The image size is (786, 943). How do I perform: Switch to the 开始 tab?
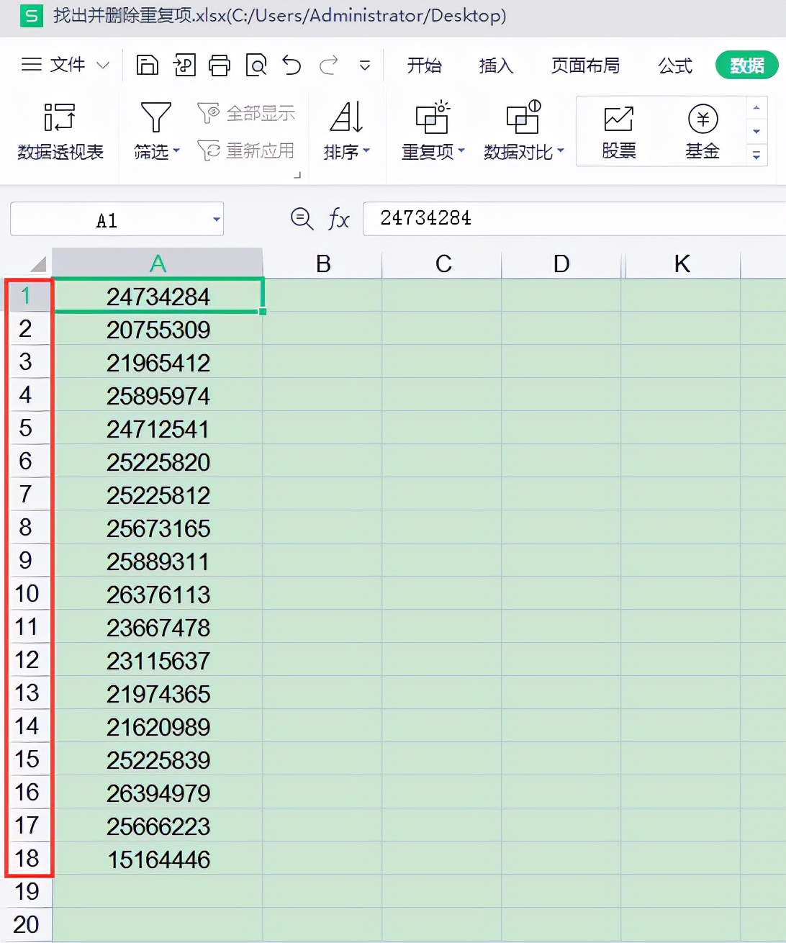click(425, 66)
